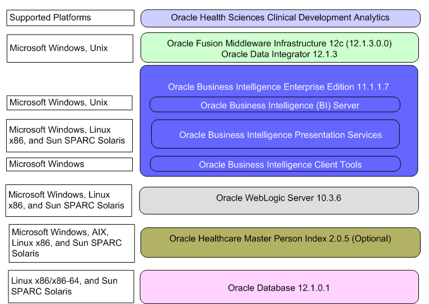The width and height of the screenshot is (429, 304).
Task: Select the Oracle WebLogic Server 10.3.6 box
Action: click(279, 201)
